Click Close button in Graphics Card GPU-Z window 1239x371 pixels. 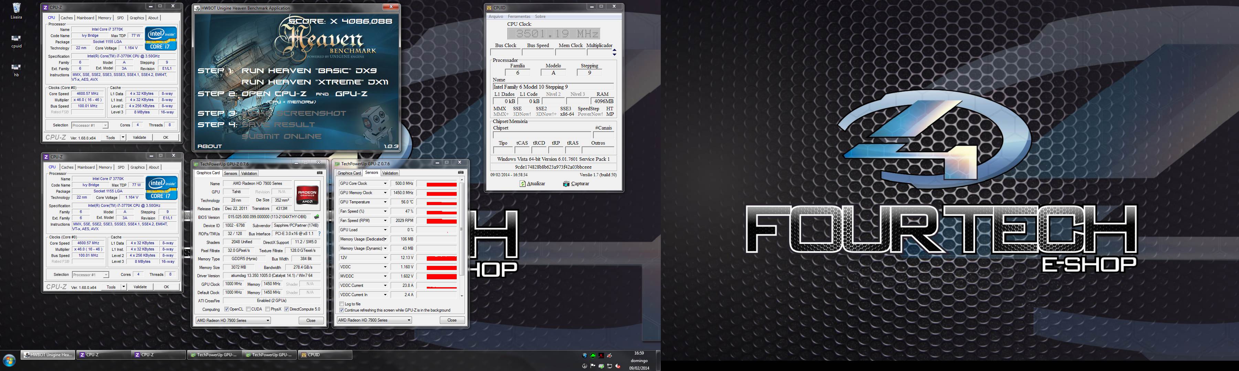pos(311,321)
